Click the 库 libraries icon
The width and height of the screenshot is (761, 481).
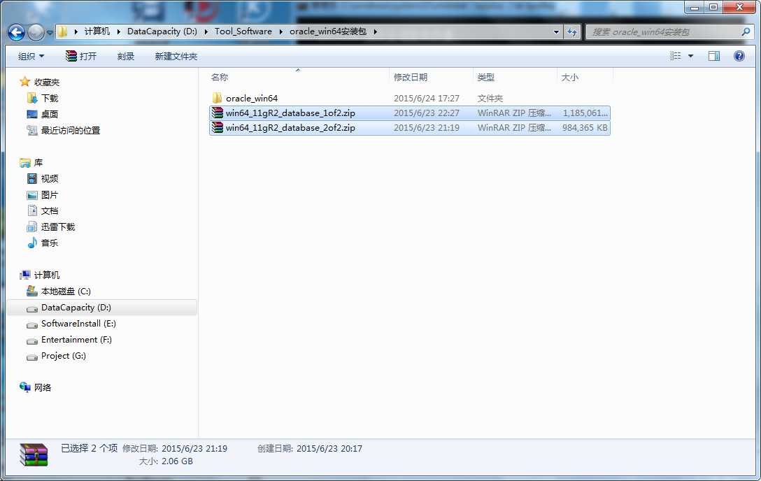[x=24, y=162]
